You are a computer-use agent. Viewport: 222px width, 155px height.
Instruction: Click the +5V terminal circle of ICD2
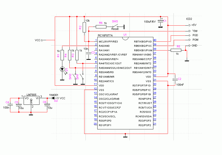(189, 25)
